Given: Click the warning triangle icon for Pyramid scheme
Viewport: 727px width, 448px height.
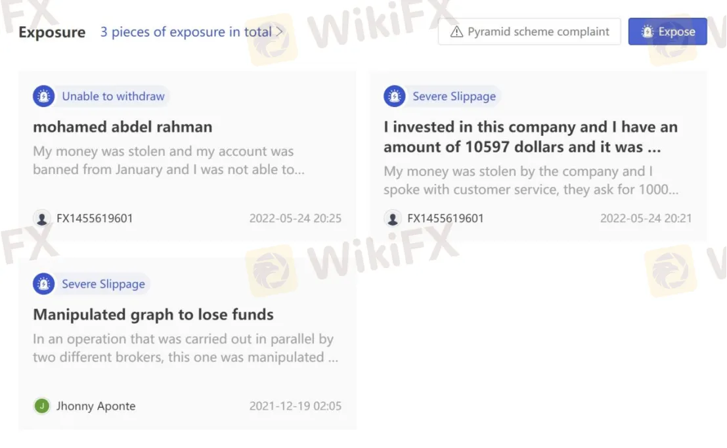Looking at the screenshot, I should point(456,32).
